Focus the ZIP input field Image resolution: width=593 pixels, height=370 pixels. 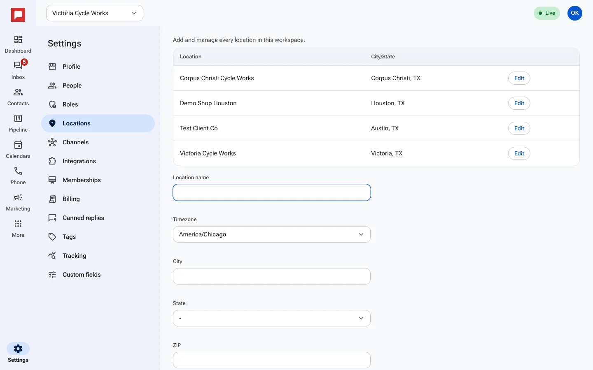pos(272,360)
